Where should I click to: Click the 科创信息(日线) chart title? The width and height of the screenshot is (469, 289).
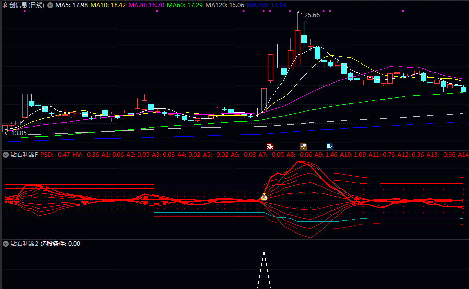(x=23, y=5)
